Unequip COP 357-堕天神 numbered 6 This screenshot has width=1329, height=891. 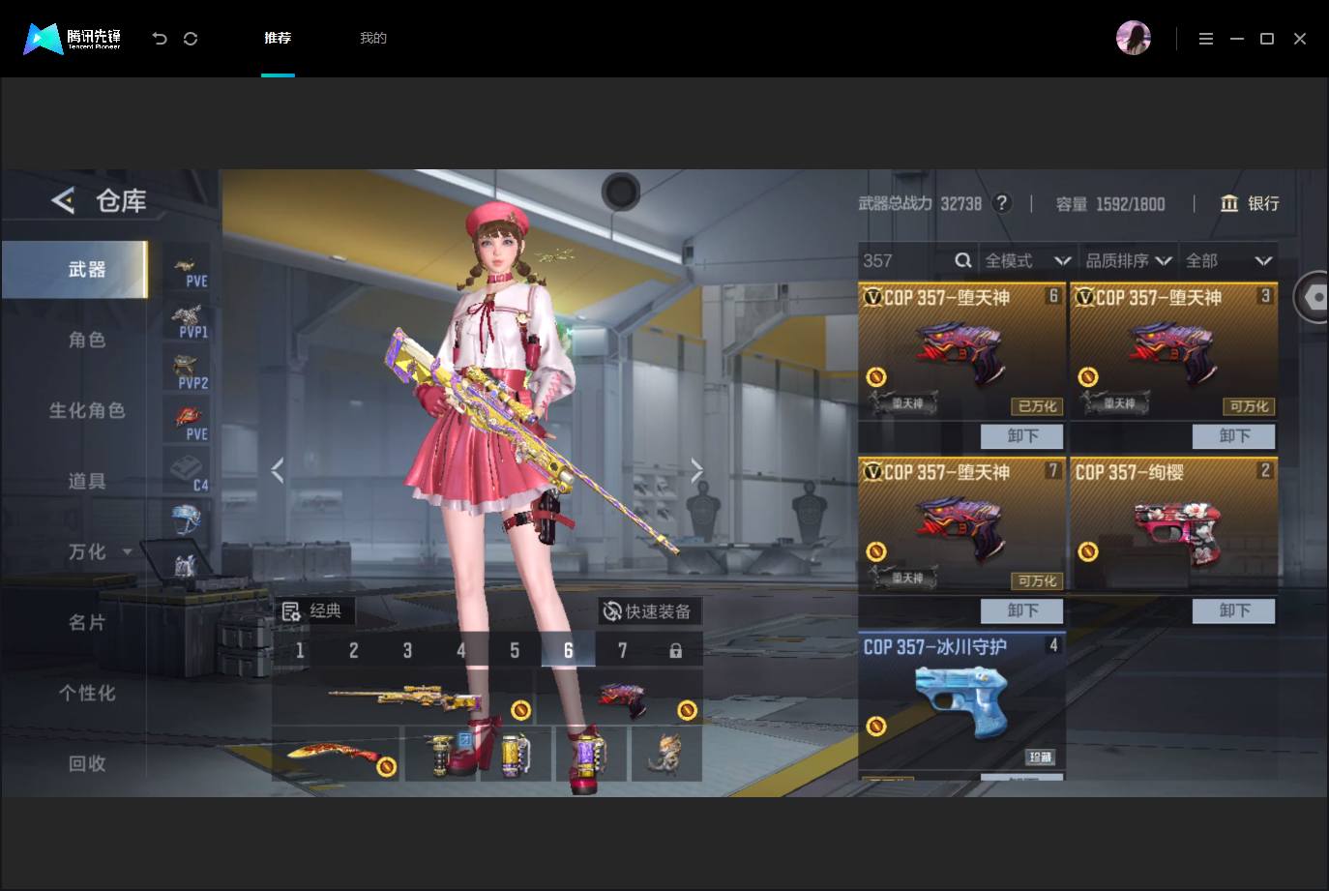[x=1022, y=436]
